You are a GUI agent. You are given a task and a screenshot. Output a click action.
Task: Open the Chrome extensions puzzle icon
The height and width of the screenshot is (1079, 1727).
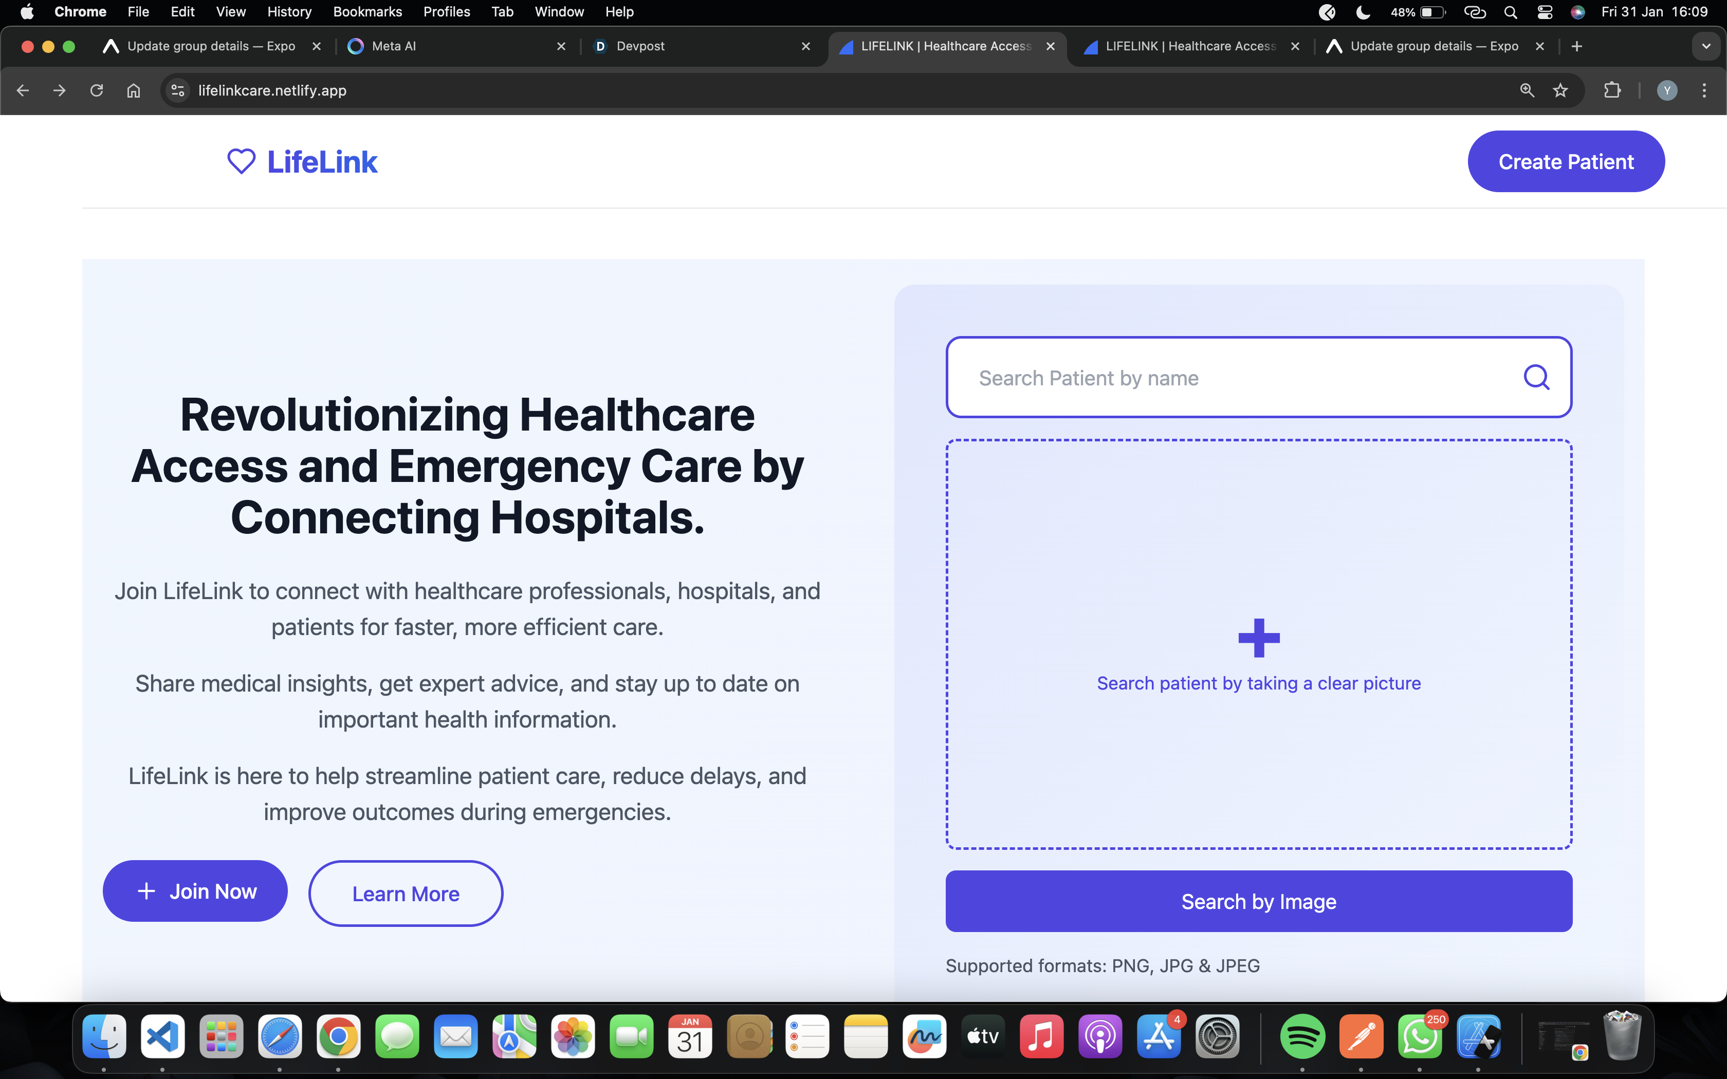tap(1612, 90)
